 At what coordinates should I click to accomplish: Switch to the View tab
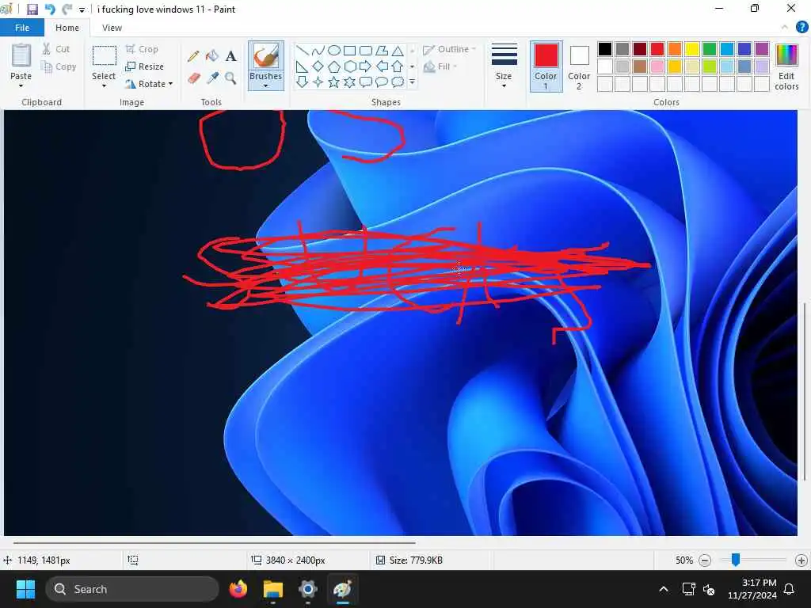pyautogui.click(x=112, y=28)
